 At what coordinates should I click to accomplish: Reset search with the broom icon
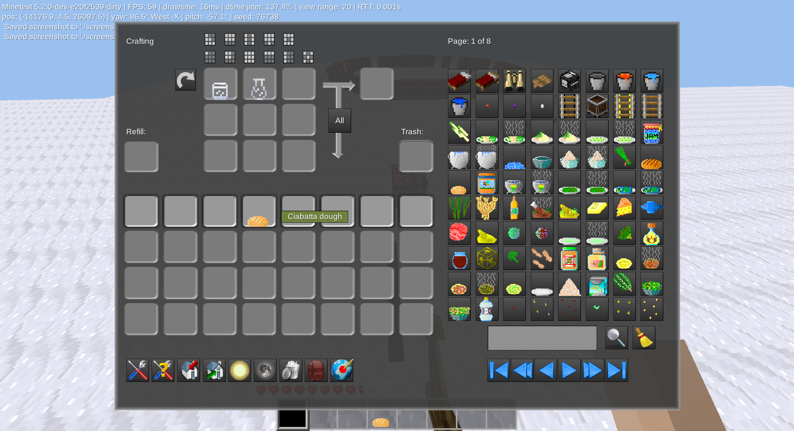pos(644,338)
